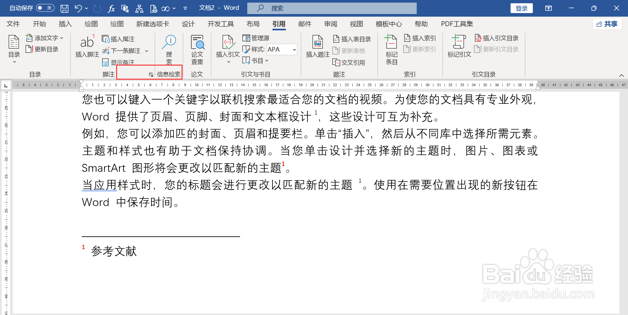Viewport: 628px width, 315px height.
Task: Click the 更新引文目录 button
Action: [x=497, y=49]
